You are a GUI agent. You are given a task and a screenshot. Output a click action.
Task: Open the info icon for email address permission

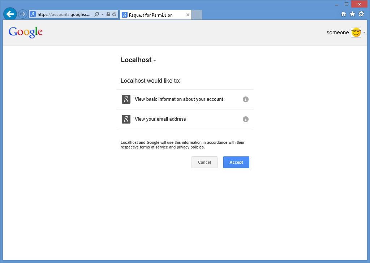point(246,119)
